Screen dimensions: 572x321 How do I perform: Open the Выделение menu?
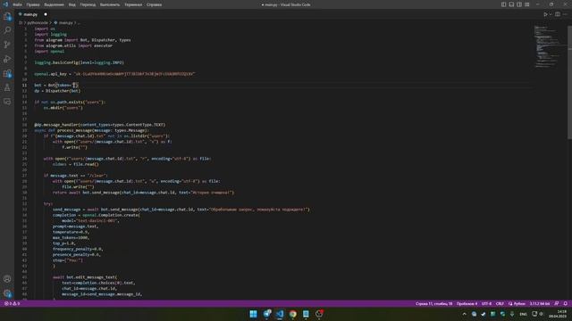point(54,4)
